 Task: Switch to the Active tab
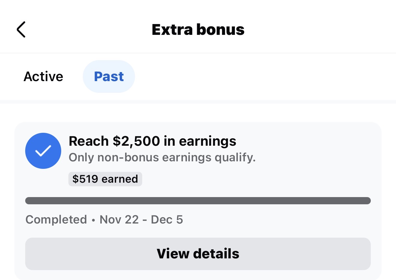43,77
